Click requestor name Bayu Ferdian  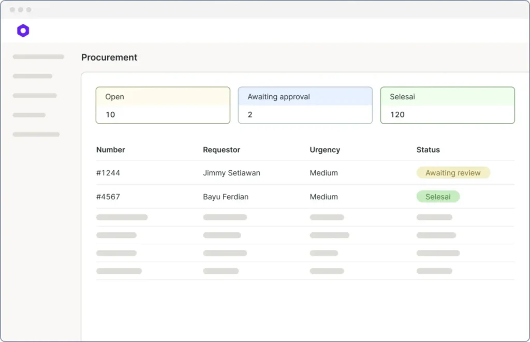coord(226,197)
